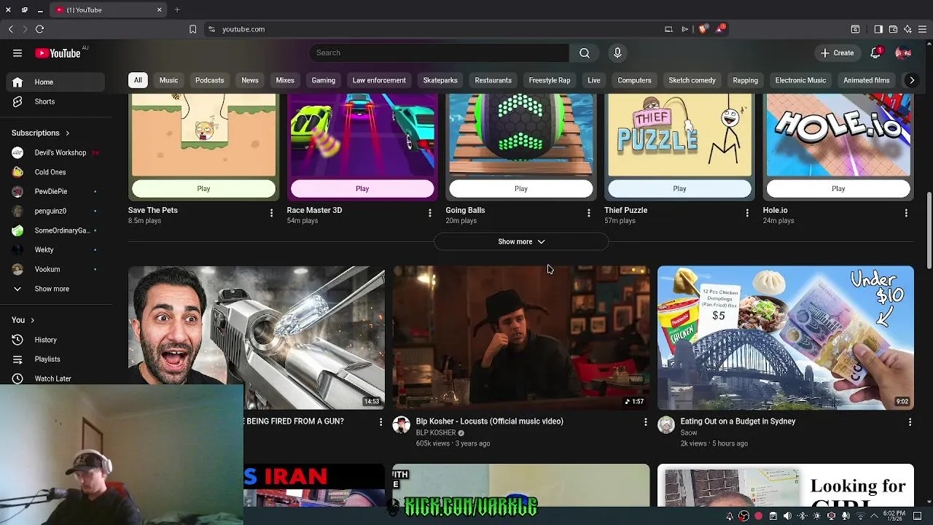Open the penguinz0 channel avatar

point(17,211)
